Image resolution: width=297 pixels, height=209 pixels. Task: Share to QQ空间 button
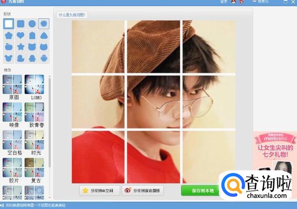click(x=99, y=190)
